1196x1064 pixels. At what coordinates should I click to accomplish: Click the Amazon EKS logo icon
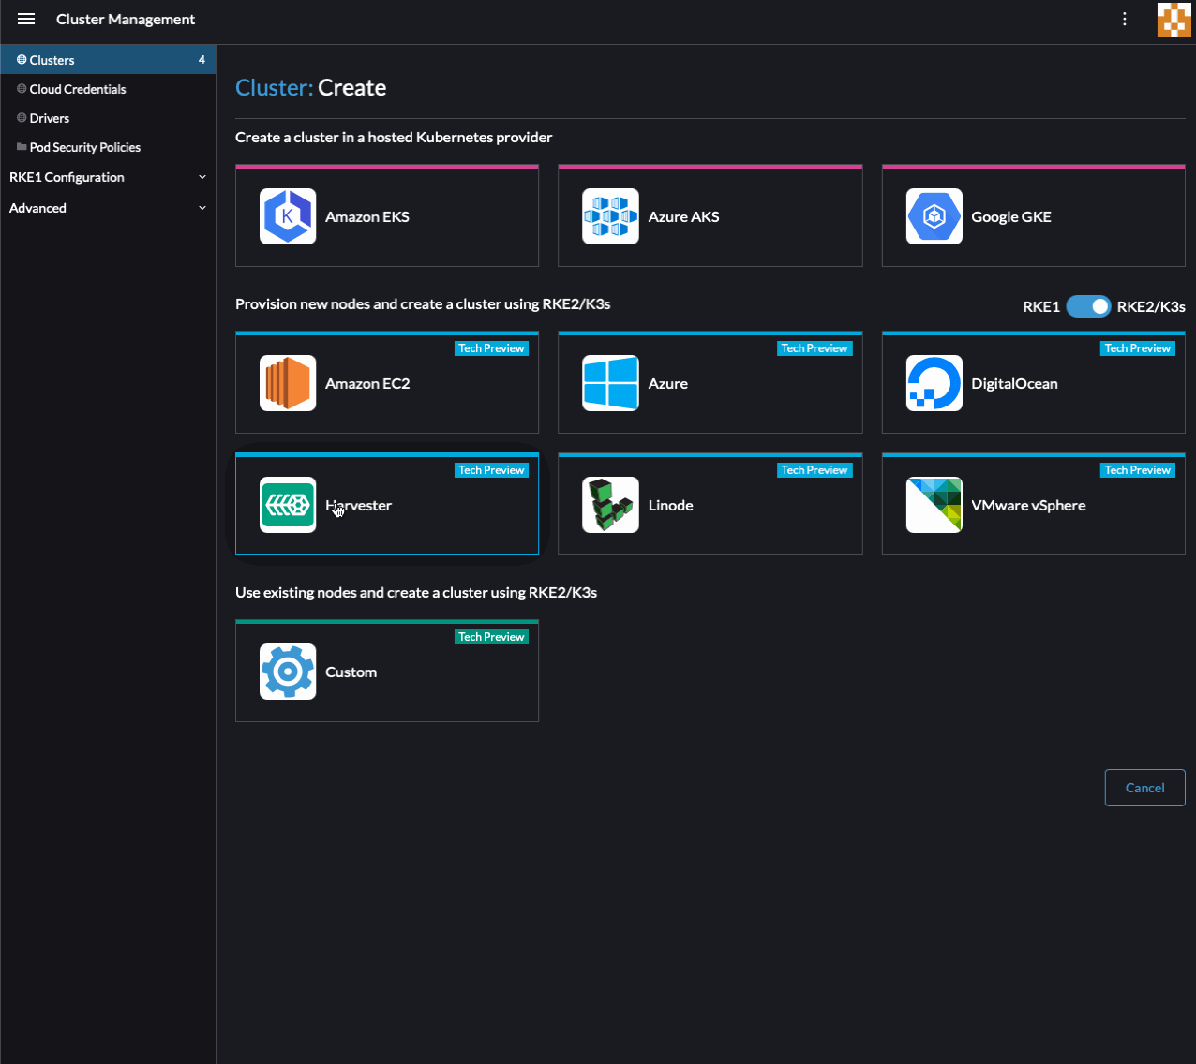(x=288, y=216)
